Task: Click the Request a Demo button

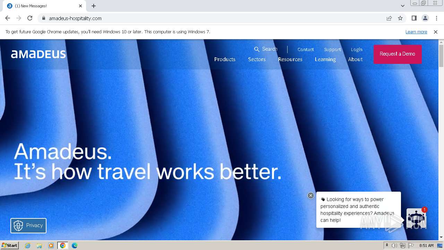Action: point(398,54)
